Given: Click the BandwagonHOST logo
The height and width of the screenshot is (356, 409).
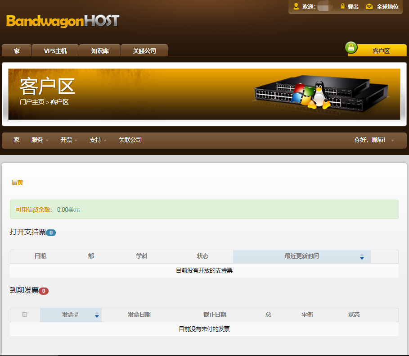Looking at the screenshot, I should tap(63, 21).
